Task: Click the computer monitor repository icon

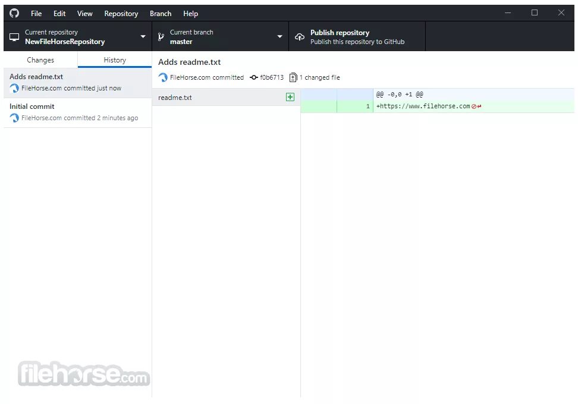Action: coord(14,37)
